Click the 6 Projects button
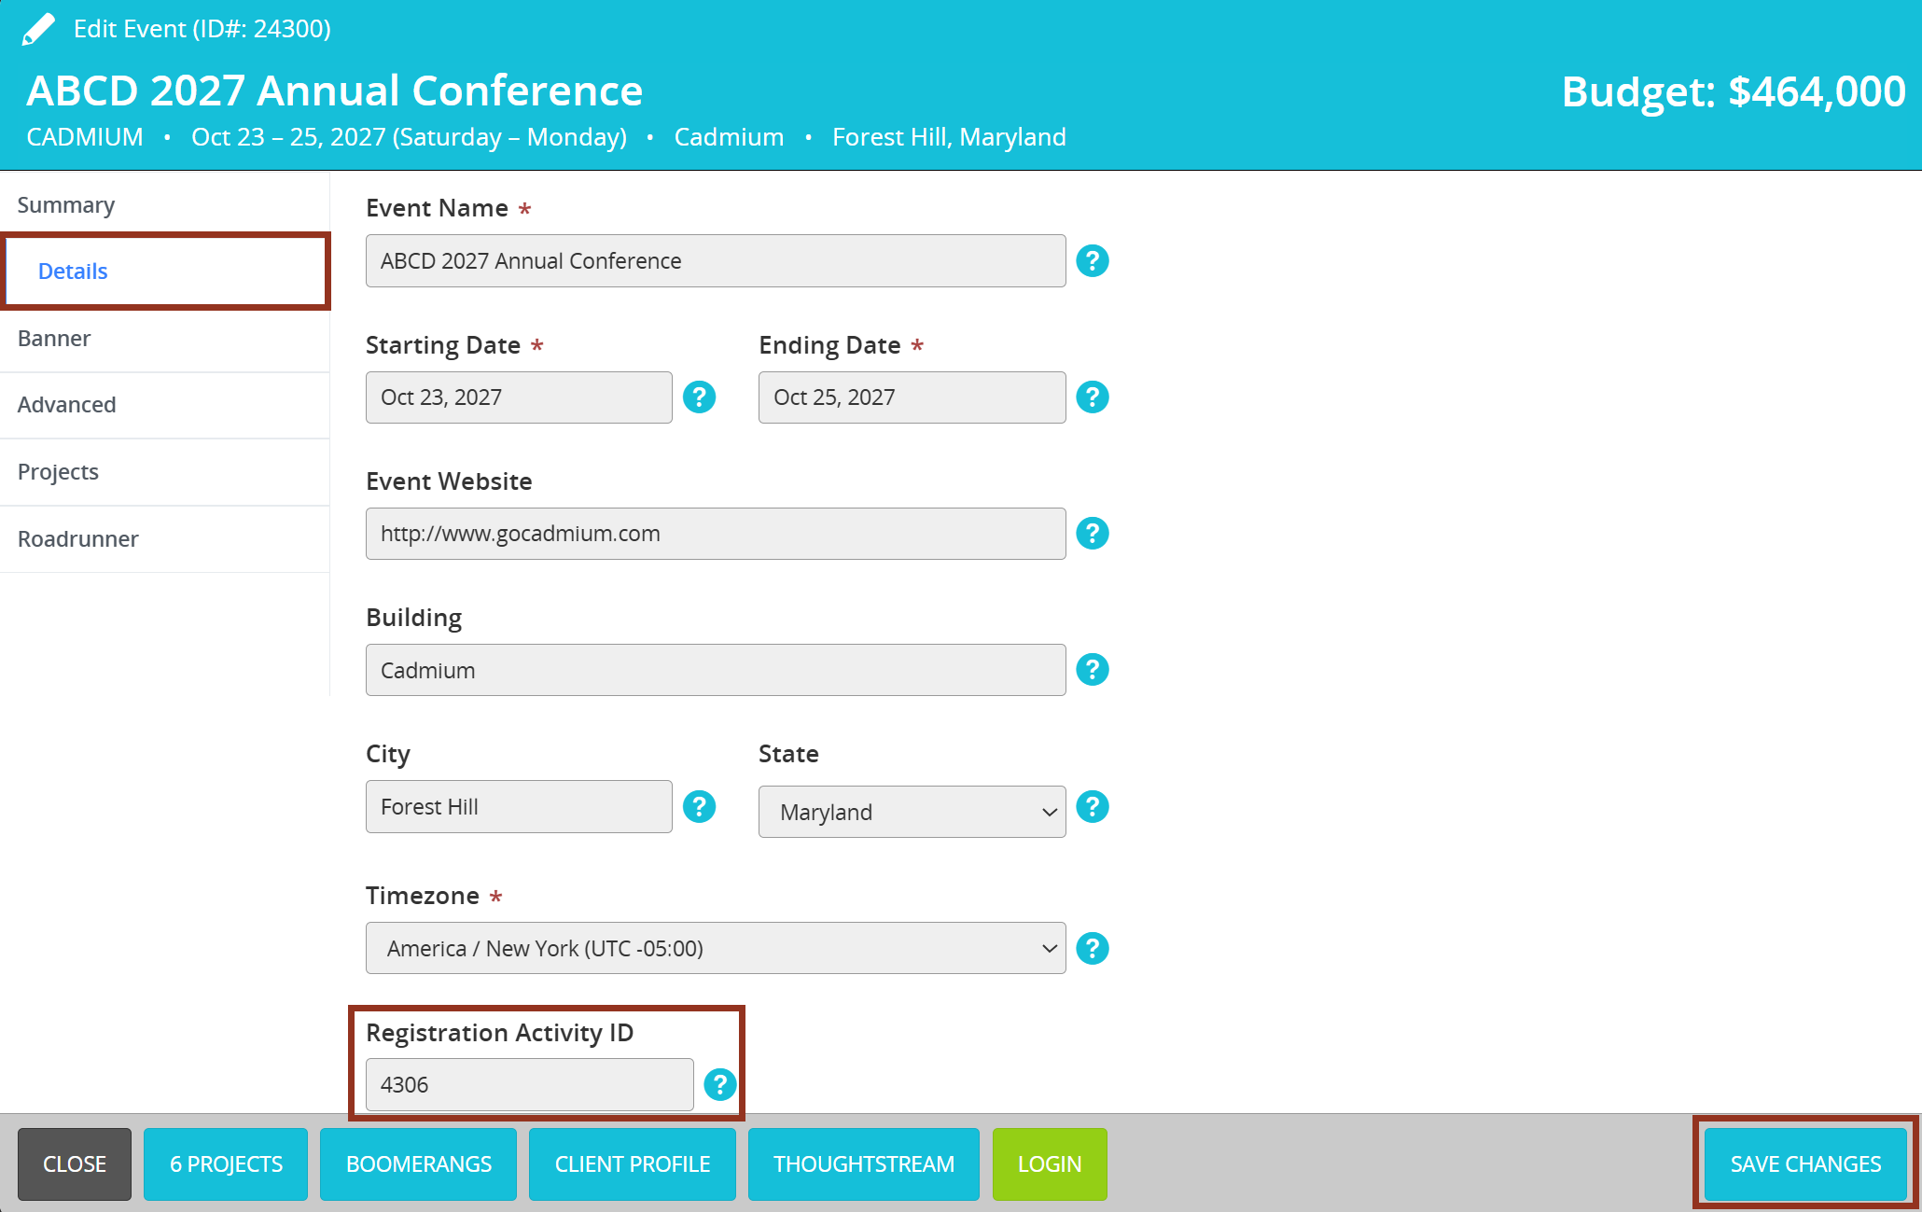This screenshot has height=1212, width=1922. tap(226, 1164)
